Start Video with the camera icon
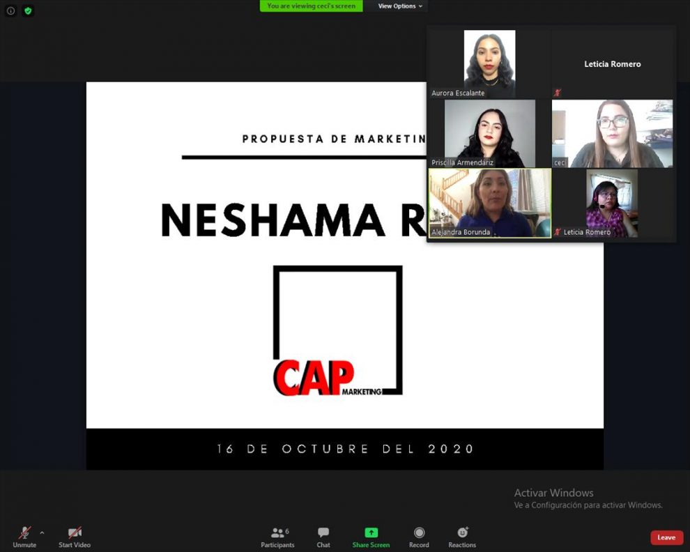This screenshot has height=552, width=690. pyautogui.click(x=75, y=533)
